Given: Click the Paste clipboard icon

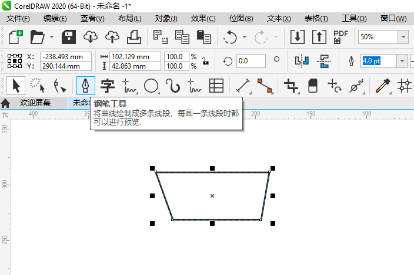Looking at the screenshot, I should coord(203,37).
